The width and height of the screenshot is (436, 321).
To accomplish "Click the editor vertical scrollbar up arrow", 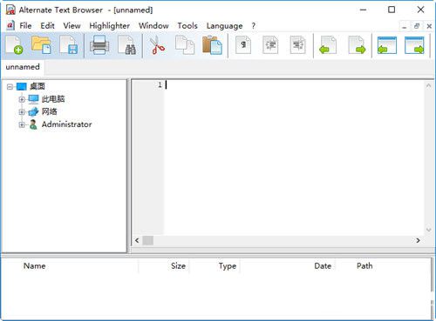I will click(428, 85).
